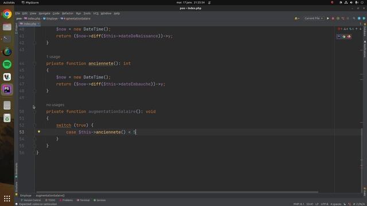
Task: Toggle the fold end marker on line 48
Action: [x=34, y=90]
